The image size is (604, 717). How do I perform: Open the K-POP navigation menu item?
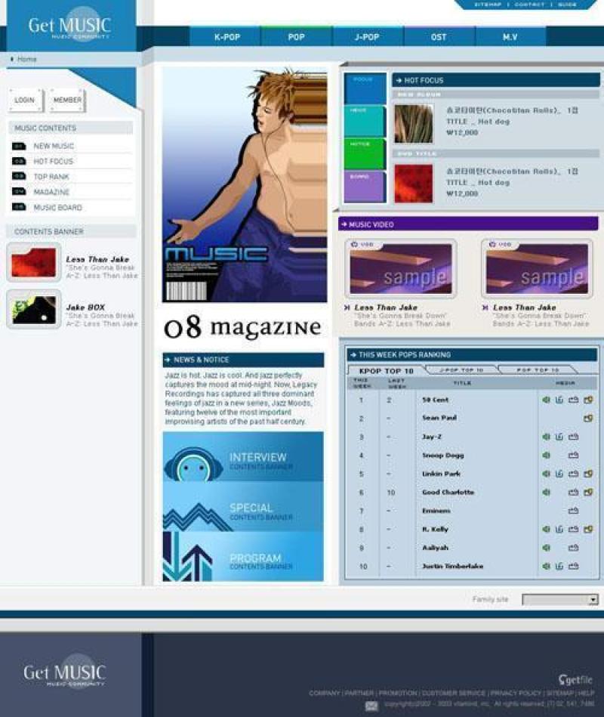225,36
